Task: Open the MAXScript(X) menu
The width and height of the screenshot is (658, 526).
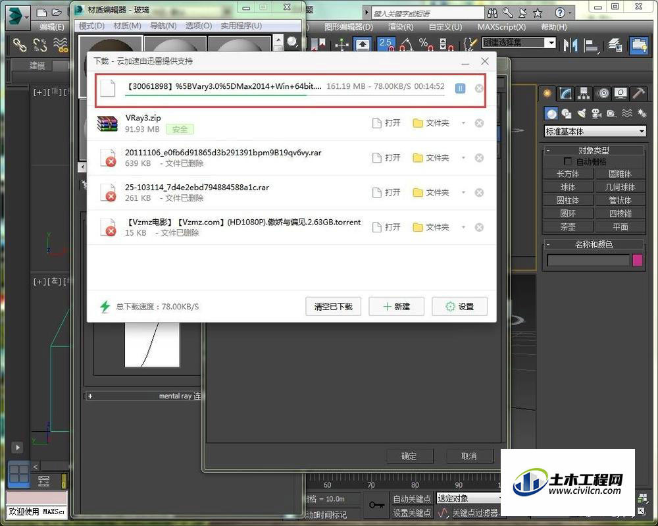Action: click(x=501, y=27)
